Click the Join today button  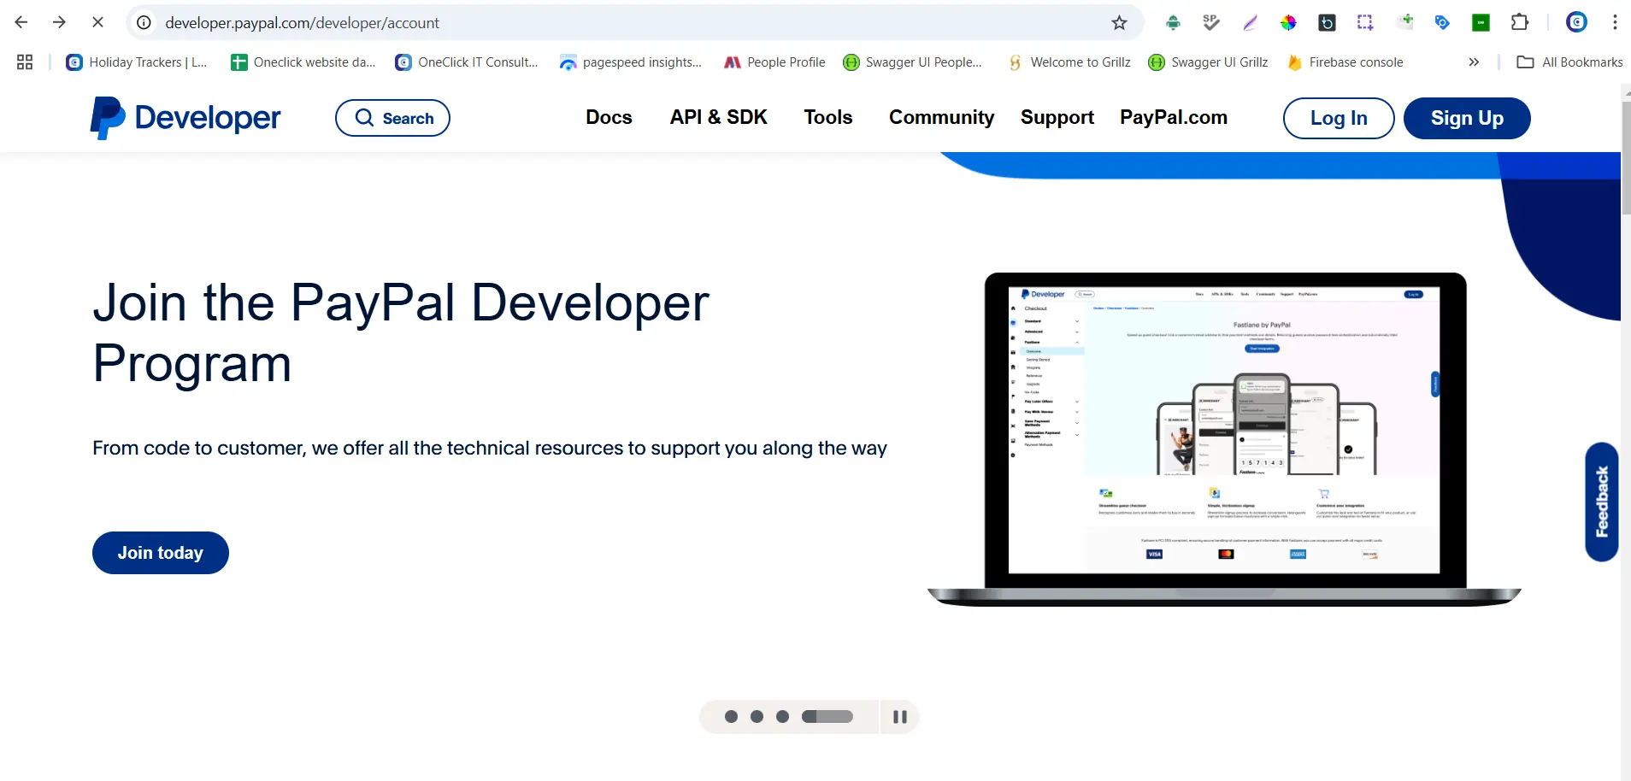click(161, 553)
